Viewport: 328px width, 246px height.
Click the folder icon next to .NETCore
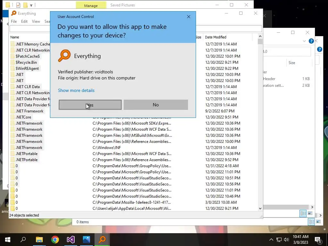12,117
